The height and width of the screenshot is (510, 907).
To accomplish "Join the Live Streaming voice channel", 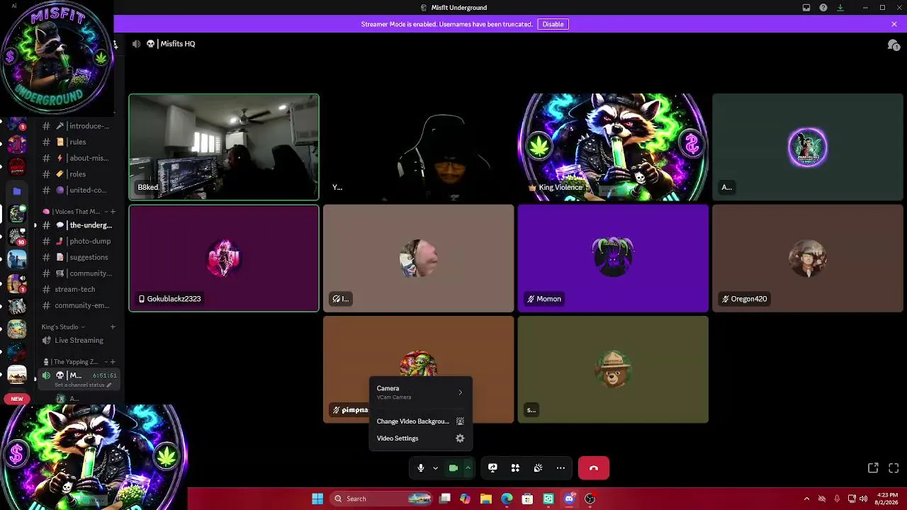I will [78, 341].
